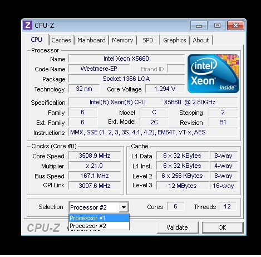The height and width of the screenshot is (257, 261).
Task: Click the Intel Xeon inside logo
Action: pyautogui.click(x=213, y=74)
